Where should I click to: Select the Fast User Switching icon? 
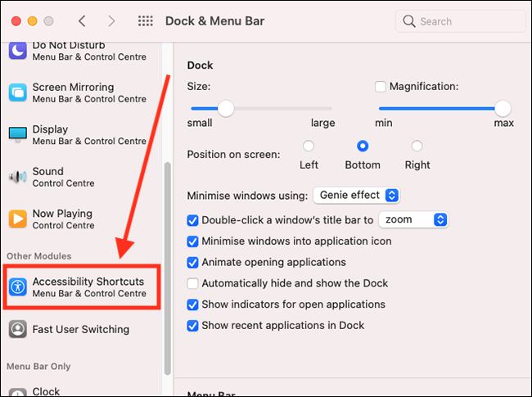pos(18,329)
